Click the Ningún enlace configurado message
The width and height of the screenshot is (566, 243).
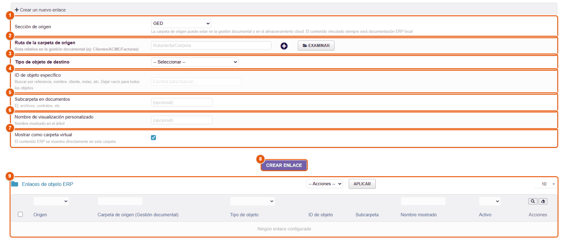[284, 229]
